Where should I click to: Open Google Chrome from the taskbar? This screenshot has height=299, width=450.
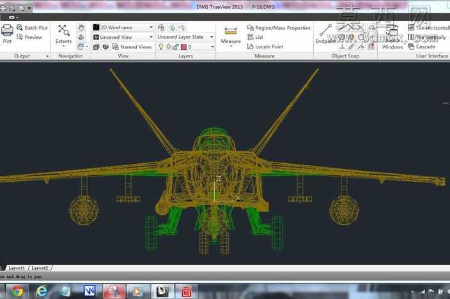click(x=17, y=291)
